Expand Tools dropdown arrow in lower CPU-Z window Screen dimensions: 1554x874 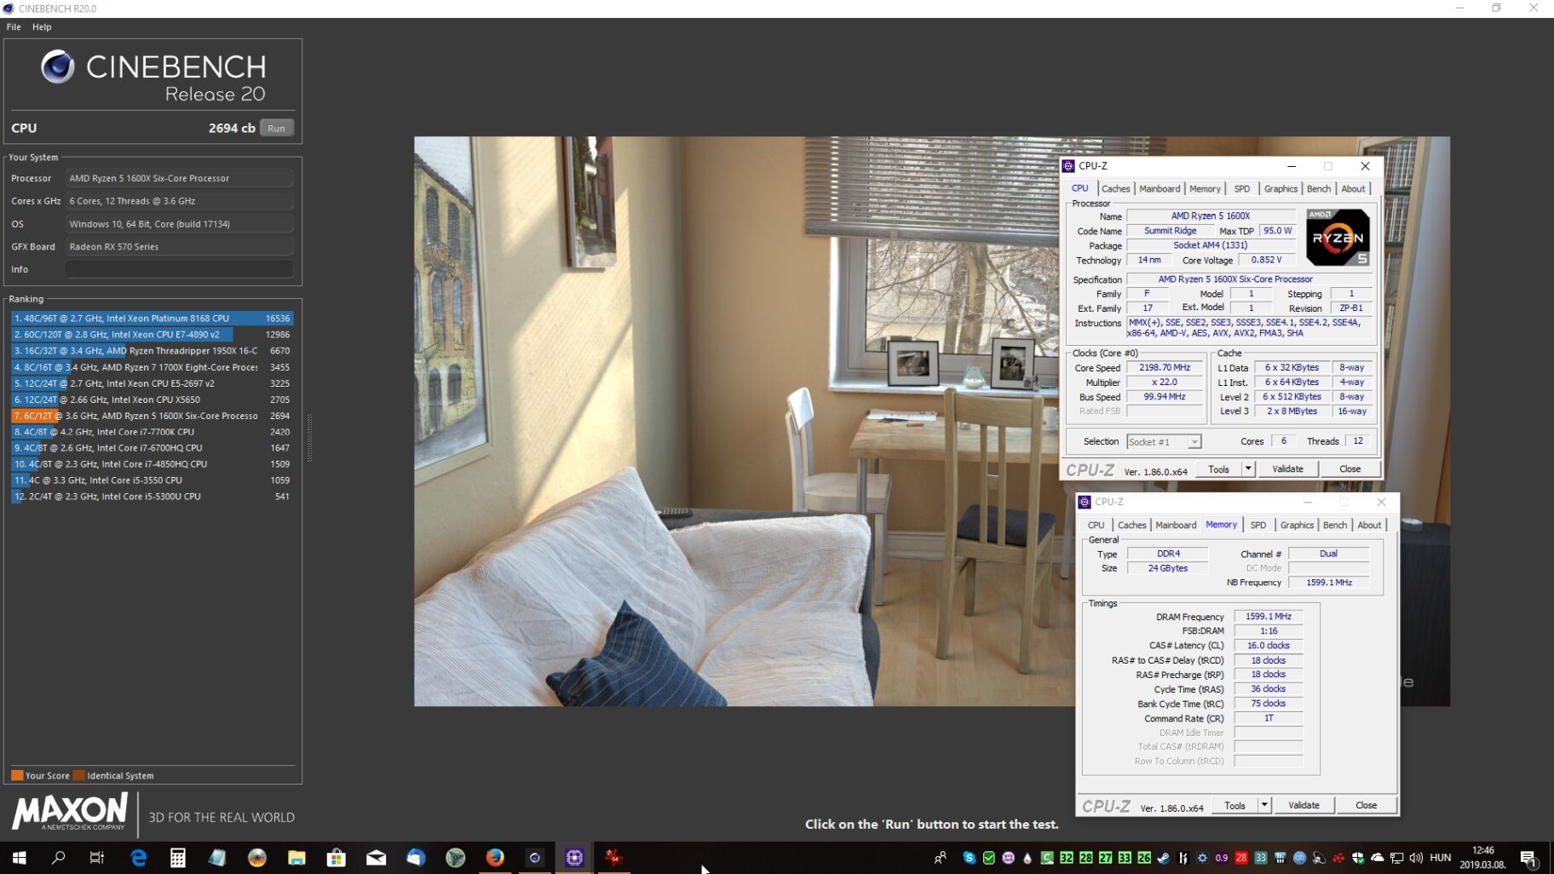coord(1264,805)
